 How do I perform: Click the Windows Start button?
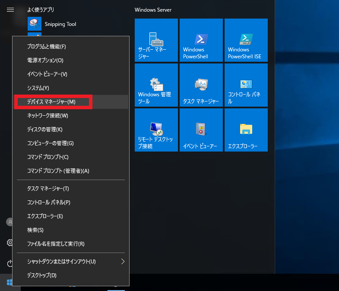pos(9,282)
